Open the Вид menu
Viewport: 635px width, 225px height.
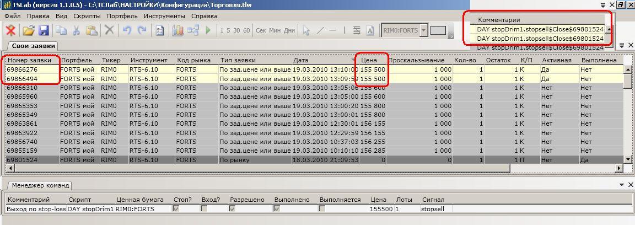(x=62, y=16)
